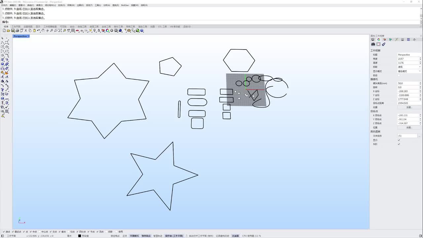Click the 目标点距离 value field

click(409, 103)
